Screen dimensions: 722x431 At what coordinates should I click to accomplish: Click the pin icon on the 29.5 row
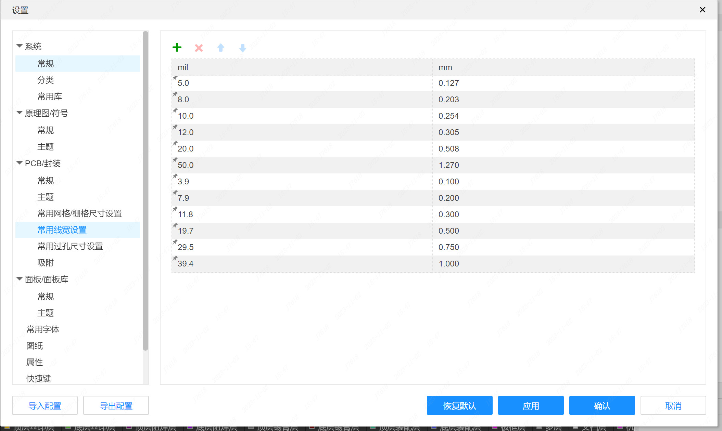coord(175,242)
